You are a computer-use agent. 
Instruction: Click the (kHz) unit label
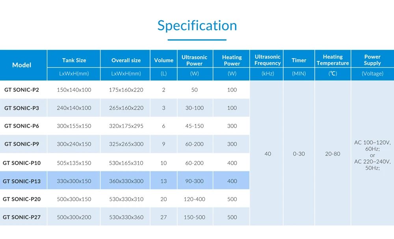(x=268, y=74)
